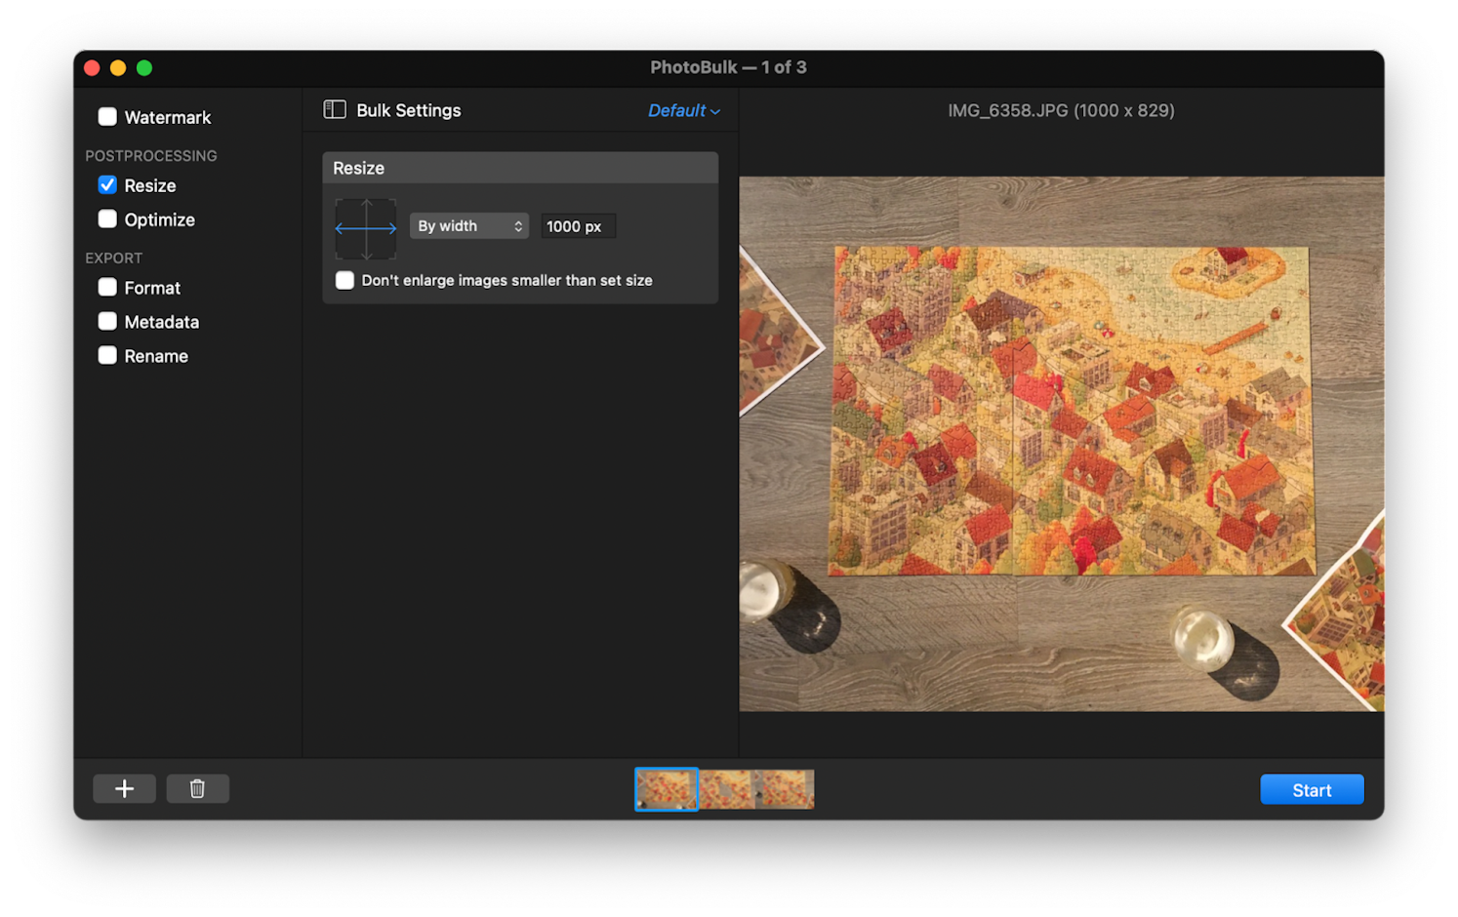Select the first puzzle thumbnail
Image resolution: width=1458 pixels, height=917 pixels.
coord(667,789)
